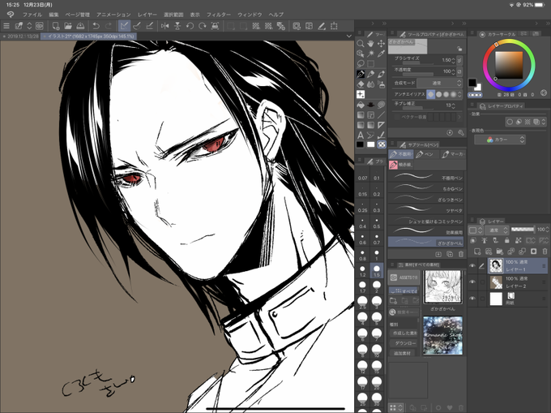Open 合成モード blending mode dropdown

tap(439, 83)
